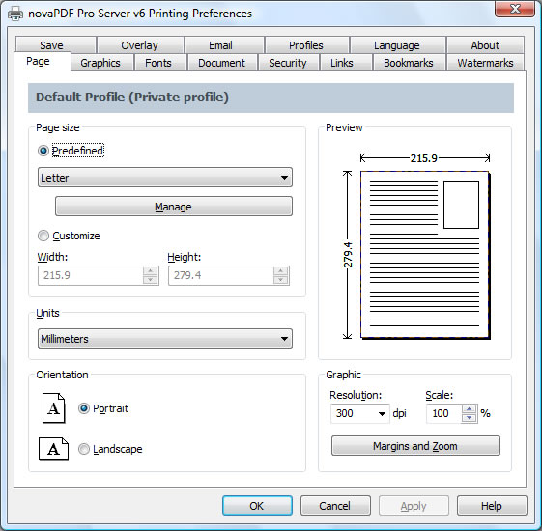The image size is (542, 531).
Task: Select the Predefined page size option
Action: pyautogui.click(x=43, y=151)
